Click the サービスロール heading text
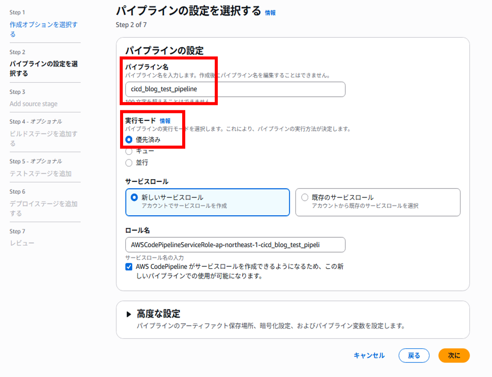The width and height of the screenshot is (492, 377). coord(147,181)
